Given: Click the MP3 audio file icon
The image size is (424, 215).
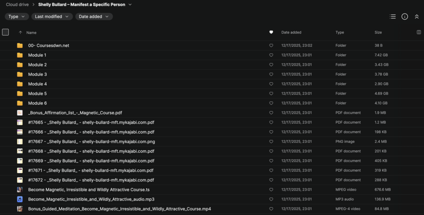Looking at the screenshot, I should 20,199.
